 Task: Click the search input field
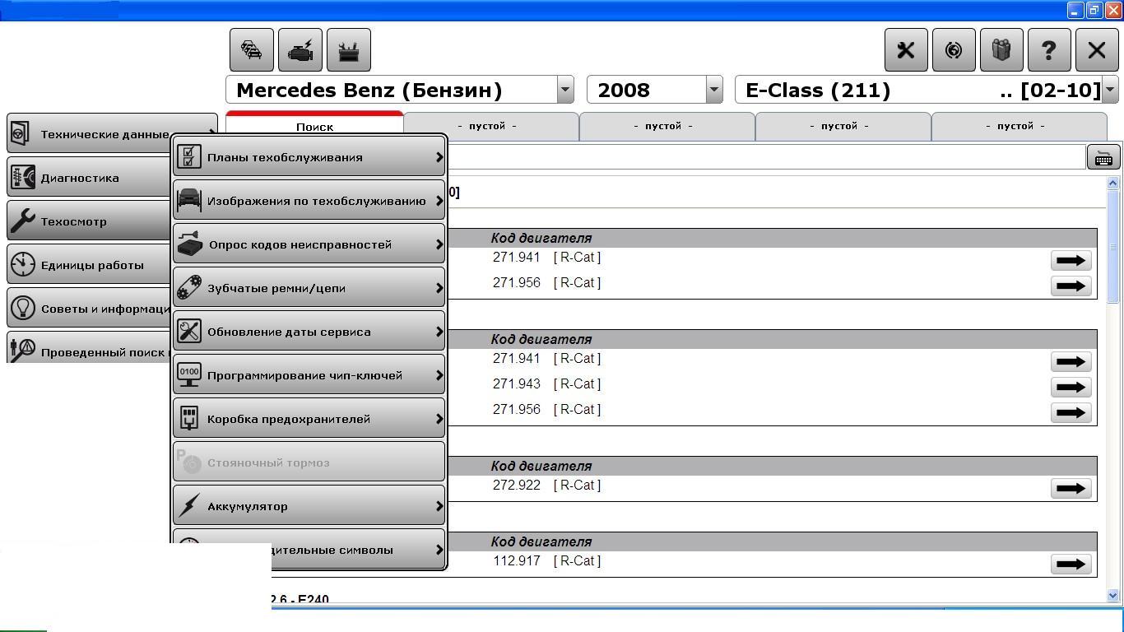pos(766,157)
